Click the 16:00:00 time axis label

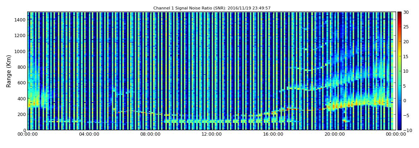click(273, 135)
